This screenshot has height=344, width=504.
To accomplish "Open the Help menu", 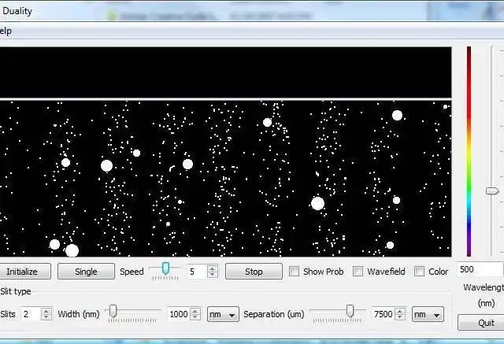I will tap(6, 31).
